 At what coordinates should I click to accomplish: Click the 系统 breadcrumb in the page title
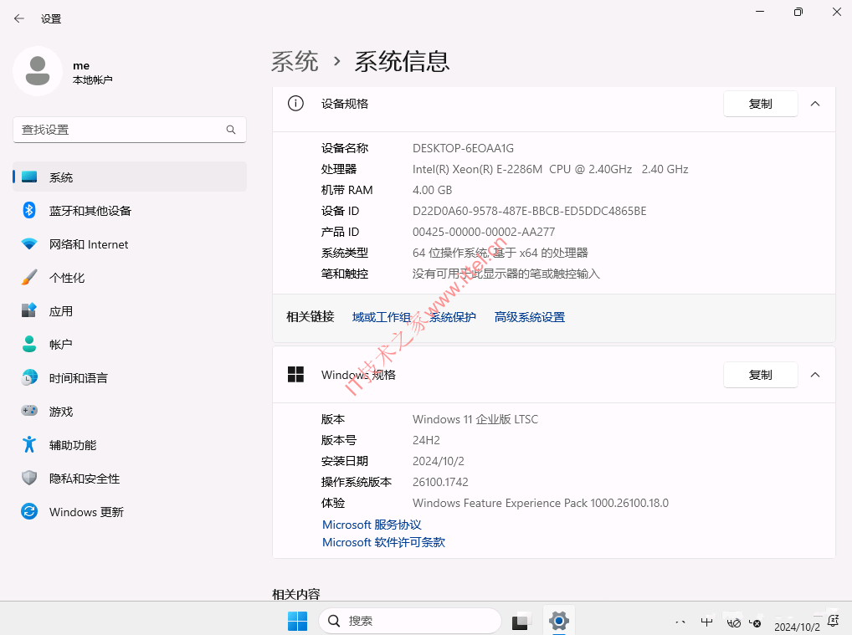[295, 61]
